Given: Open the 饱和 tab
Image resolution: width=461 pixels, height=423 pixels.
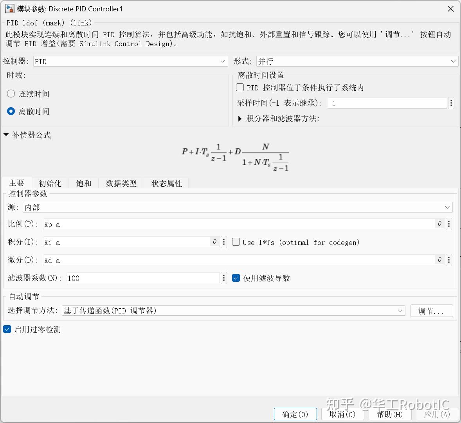Looking at the screenshot, I should click(83, 183).
